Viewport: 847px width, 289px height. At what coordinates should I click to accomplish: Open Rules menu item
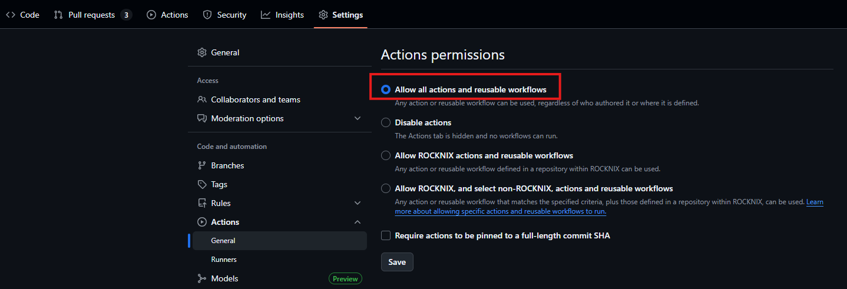[280, 203]
